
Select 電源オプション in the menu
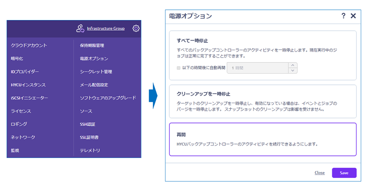94,58
